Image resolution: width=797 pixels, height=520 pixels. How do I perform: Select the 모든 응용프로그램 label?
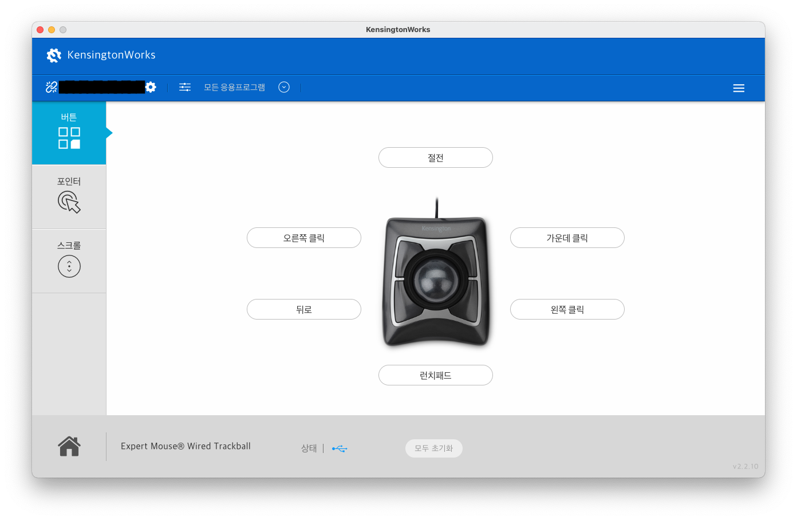235,87
